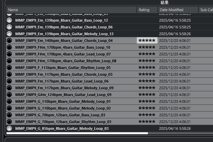The height and width of the screenshot is (142, 213).
Task: Adjust star rating of F#m_170bpm Guitar_Lead_Loop_07
Action: [x=147, y=54]
